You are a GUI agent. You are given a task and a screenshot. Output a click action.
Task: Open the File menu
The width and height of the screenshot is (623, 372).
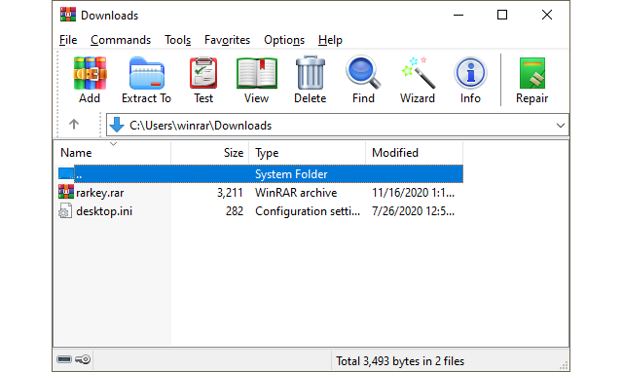pyautogui.click(x=68, y=40)
